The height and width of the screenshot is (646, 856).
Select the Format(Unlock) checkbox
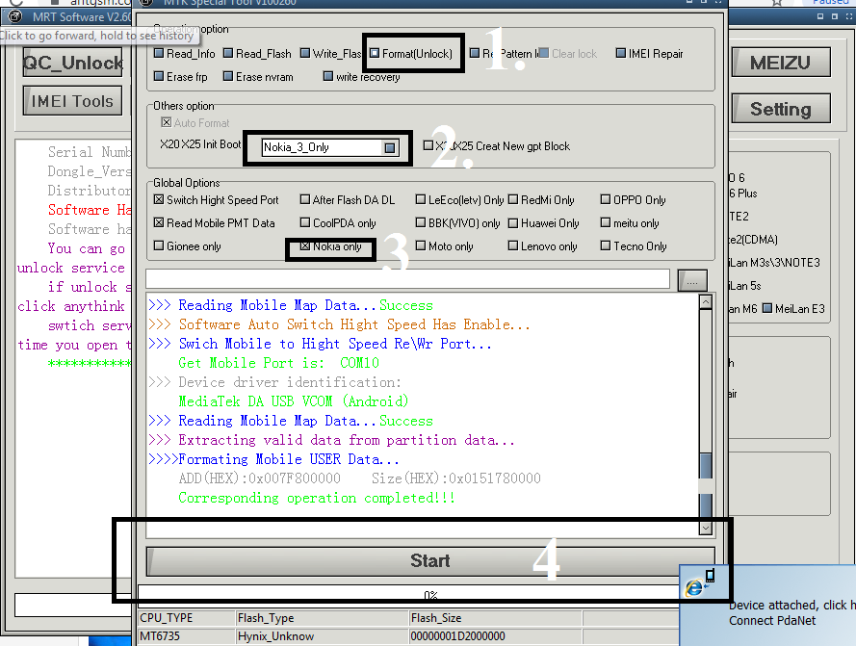pos(375,54)
